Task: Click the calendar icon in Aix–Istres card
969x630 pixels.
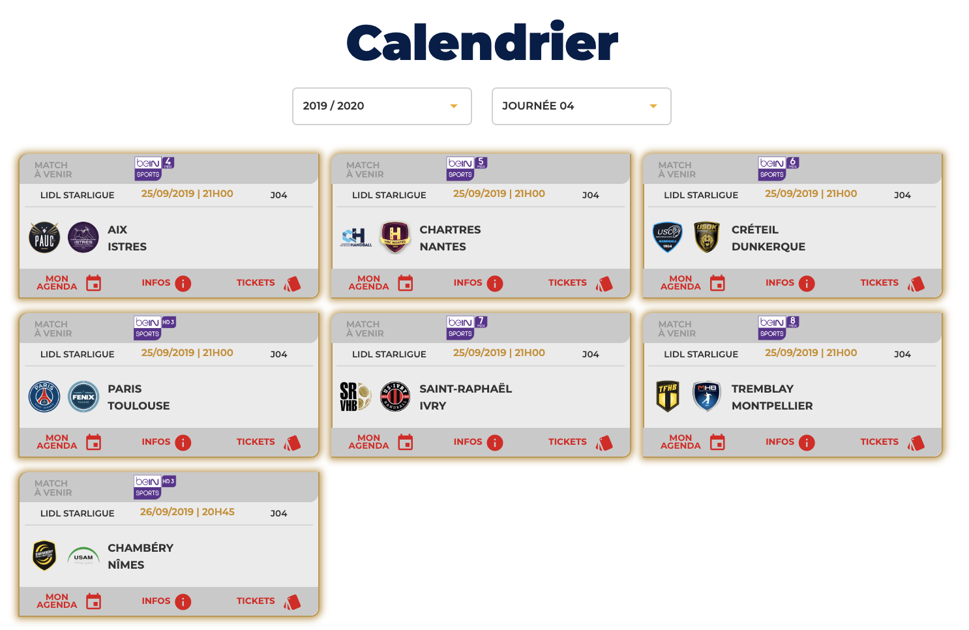Action: (94, 283)
